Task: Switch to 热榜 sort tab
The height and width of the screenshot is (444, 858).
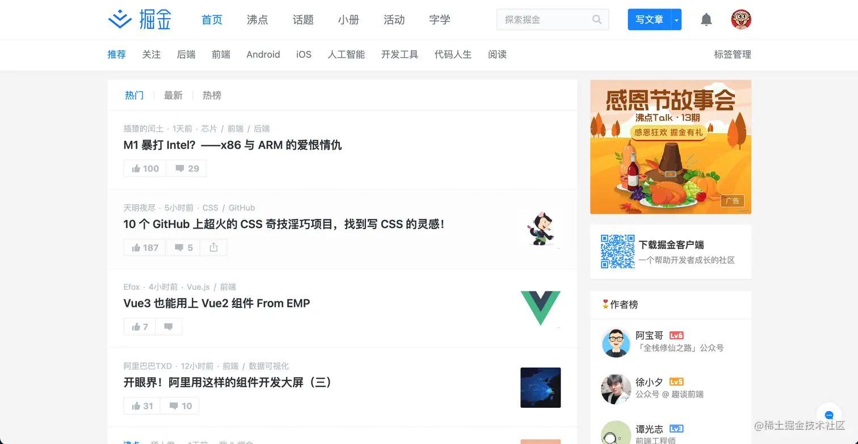Action: click(x=212, y=95)
